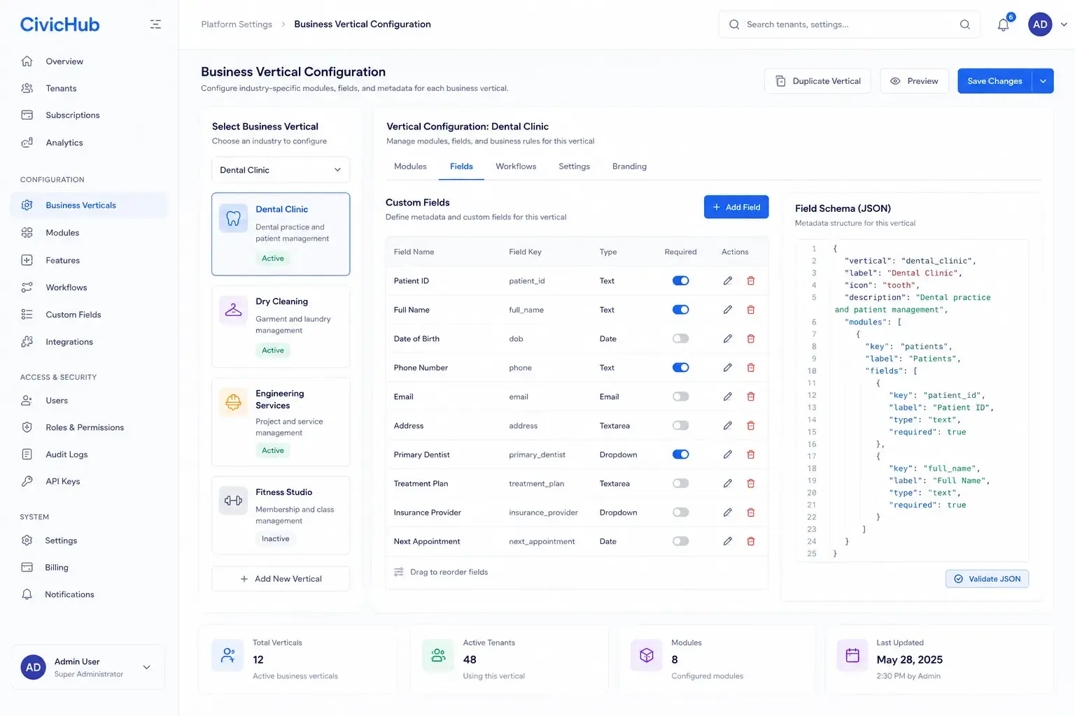Image resolution: width=1075 pixels, height=716 pixels.
Task: Edit the Phone Number field
Action: pos(728,367)
